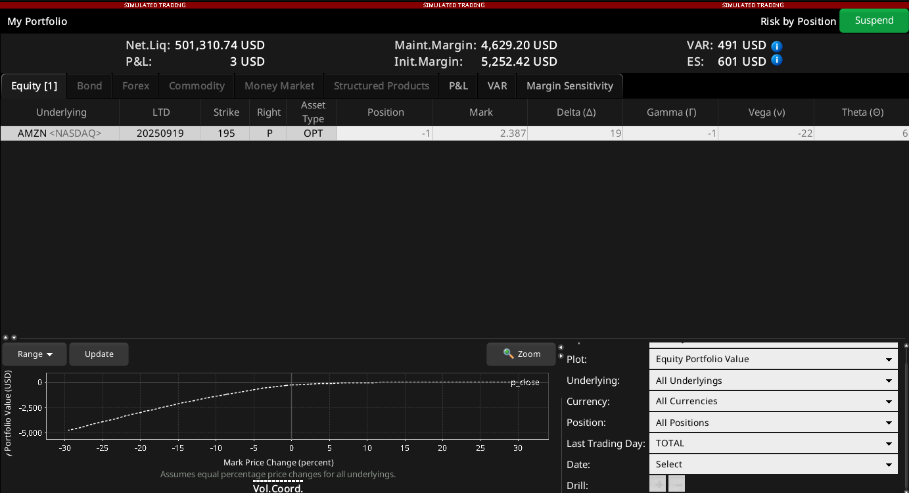Switch to the Forex tab
Viewport: 909px width, 493px height.
(x=136, y=86)
